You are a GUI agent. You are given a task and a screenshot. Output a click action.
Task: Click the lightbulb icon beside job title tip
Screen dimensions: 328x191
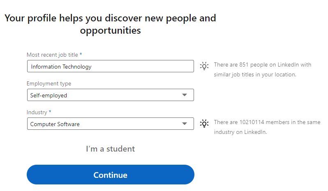(x=204, y=66)
